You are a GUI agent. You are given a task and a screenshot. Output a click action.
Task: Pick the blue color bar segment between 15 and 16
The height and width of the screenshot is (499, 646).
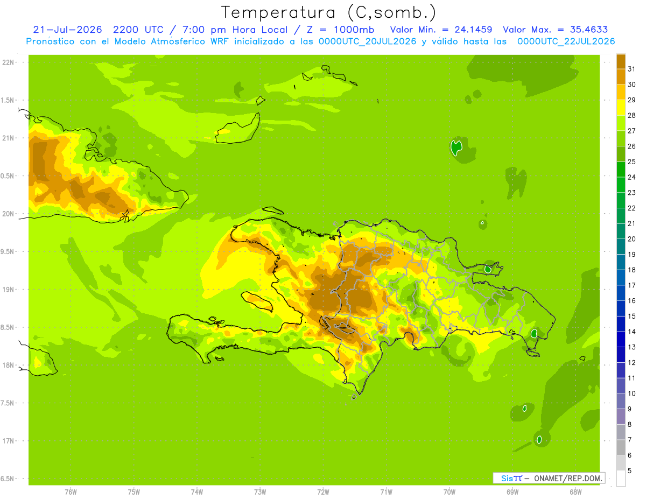click(621, 308)
